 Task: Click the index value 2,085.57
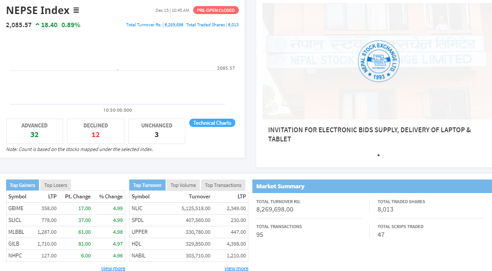coord(19,25)
